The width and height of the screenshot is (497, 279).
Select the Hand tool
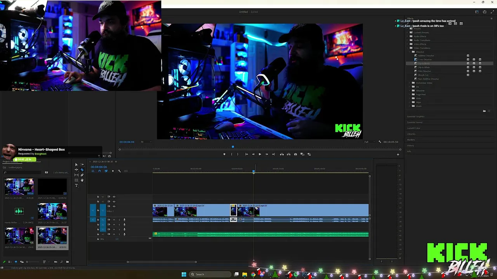(82, 180)
